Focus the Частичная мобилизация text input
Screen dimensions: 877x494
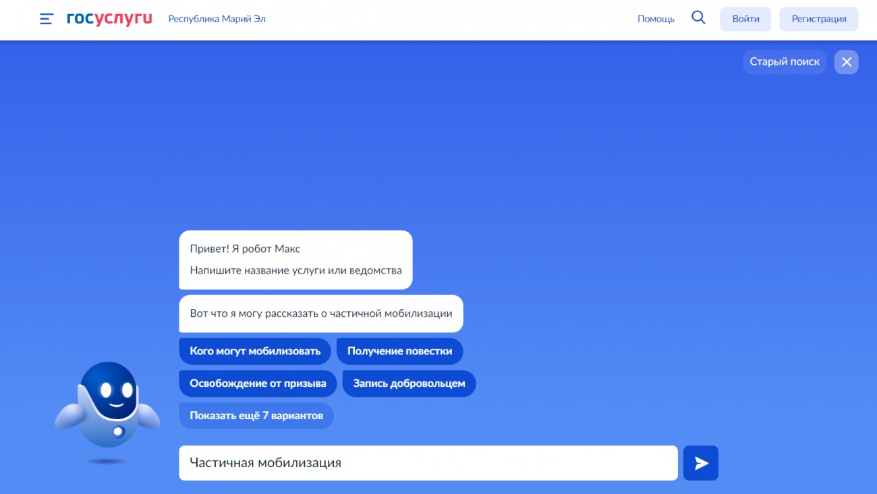(x=428, y=463)
